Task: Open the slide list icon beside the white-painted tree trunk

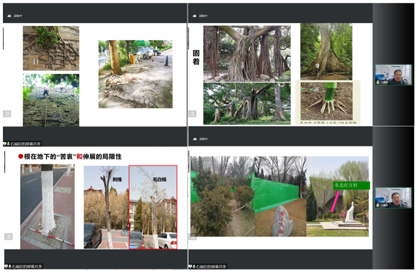Action: click(x=7, y=236)
